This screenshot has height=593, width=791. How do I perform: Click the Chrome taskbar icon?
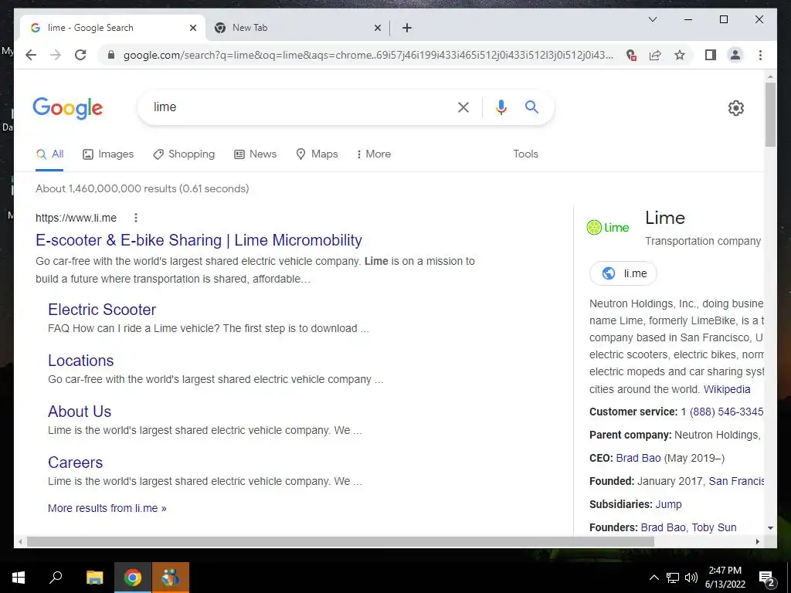point(133,578)
